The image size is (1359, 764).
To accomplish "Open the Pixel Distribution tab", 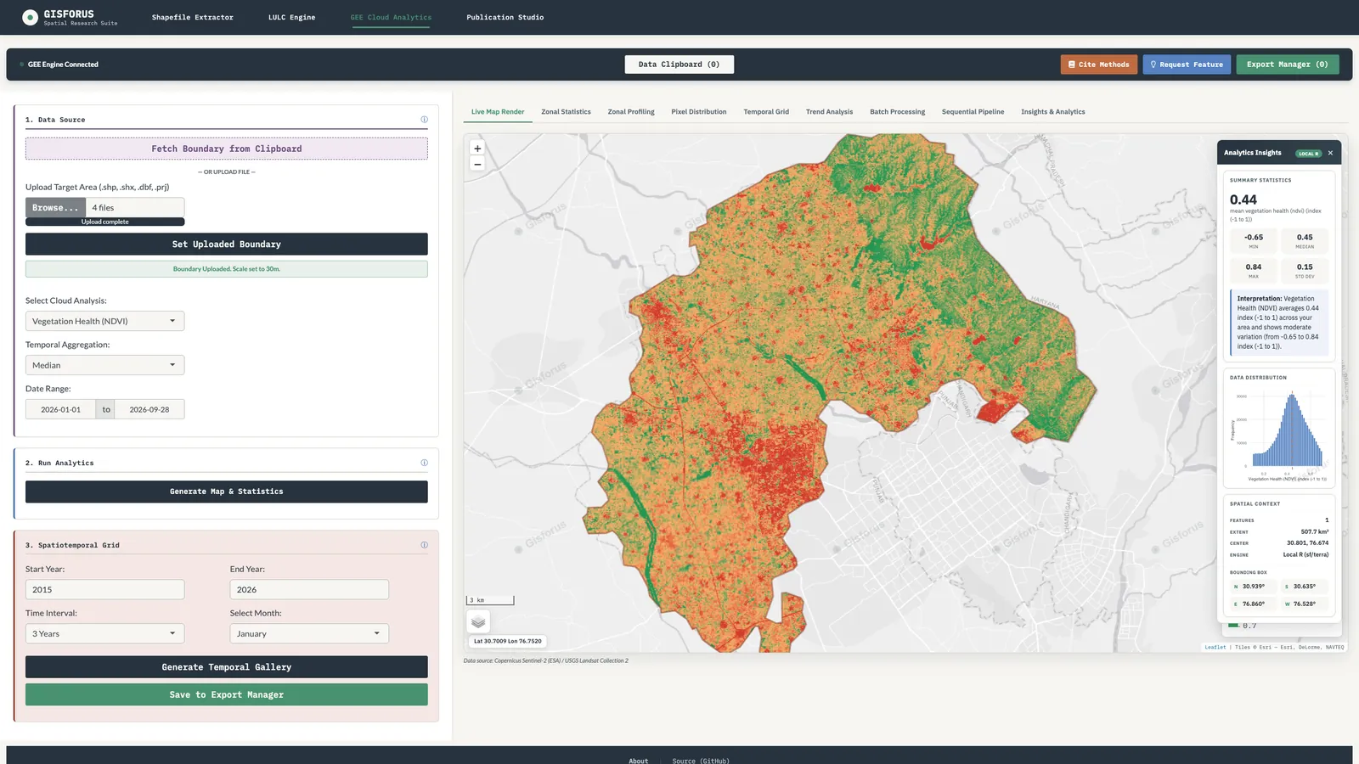I will click(699, 112).
